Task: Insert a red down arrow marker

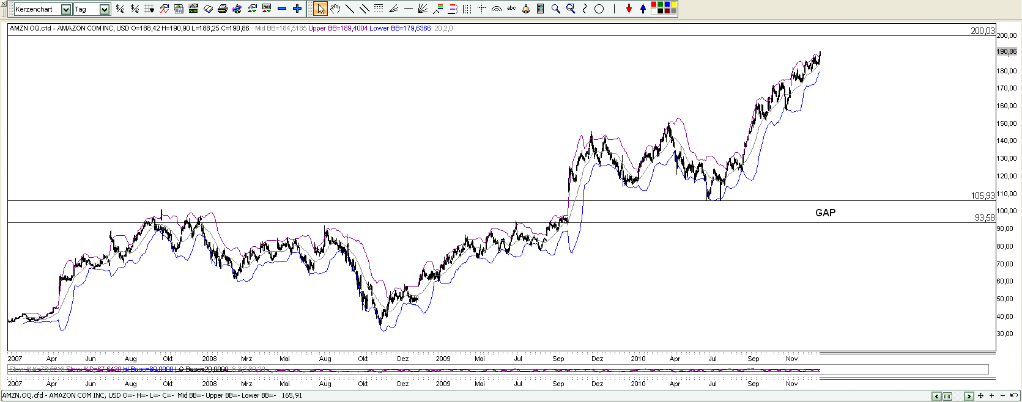Action: (629, 9)
